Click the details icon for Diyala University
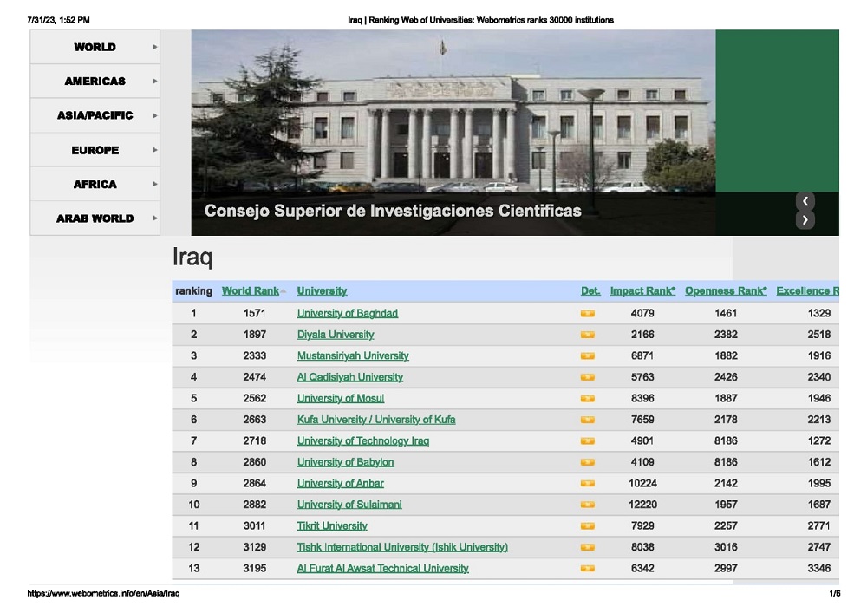 coord(587,335)
